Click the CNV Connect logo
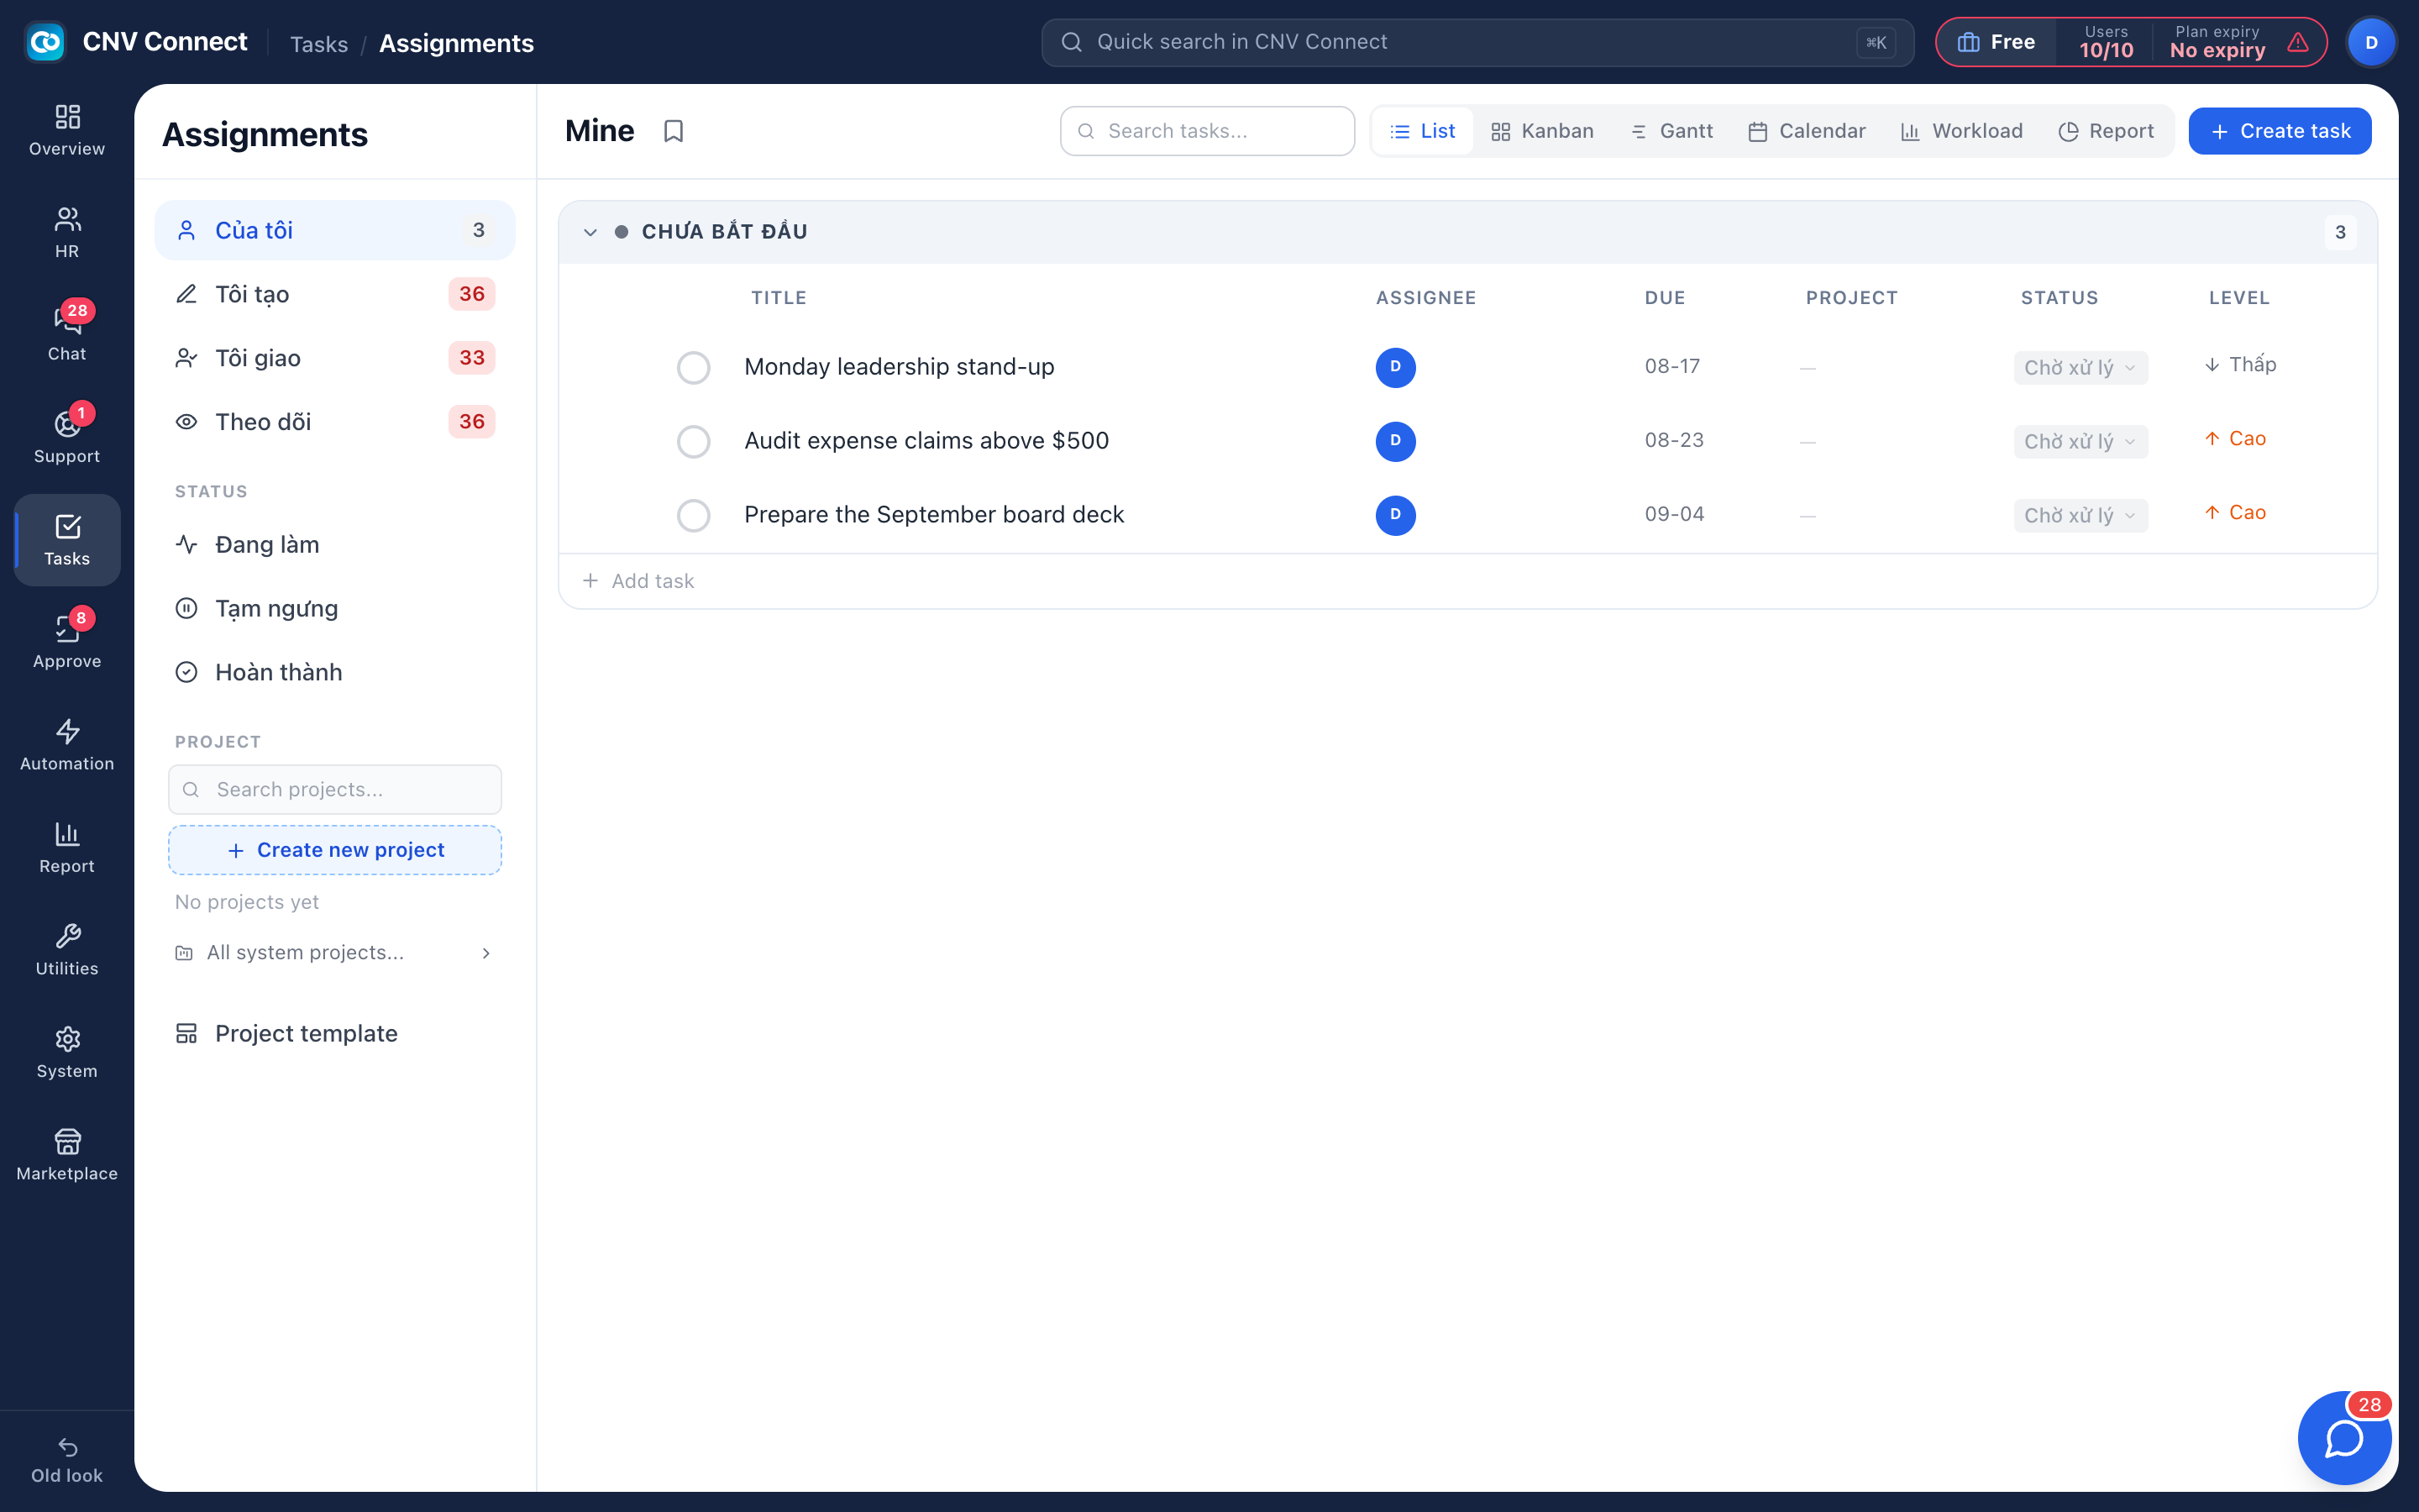This screenshot has height=1512, width=2419. pos(45,42)
